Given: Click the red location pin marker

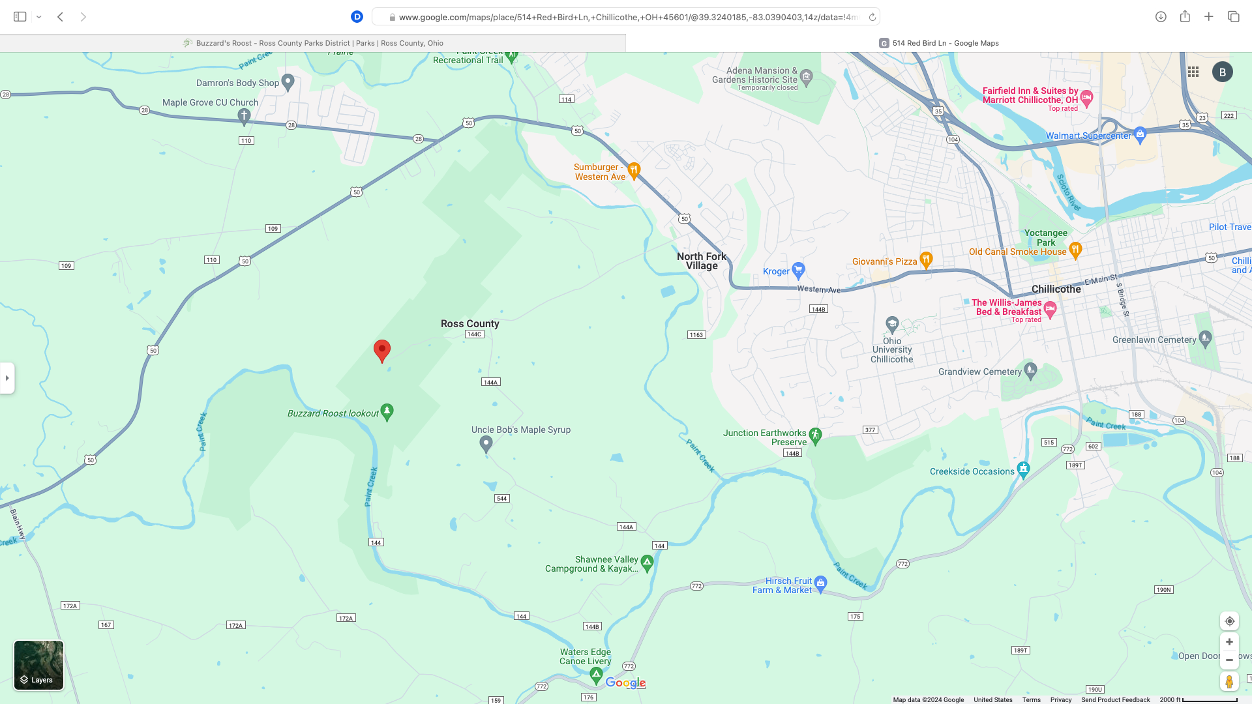Looking at the screenshot, I should point(382,351).
